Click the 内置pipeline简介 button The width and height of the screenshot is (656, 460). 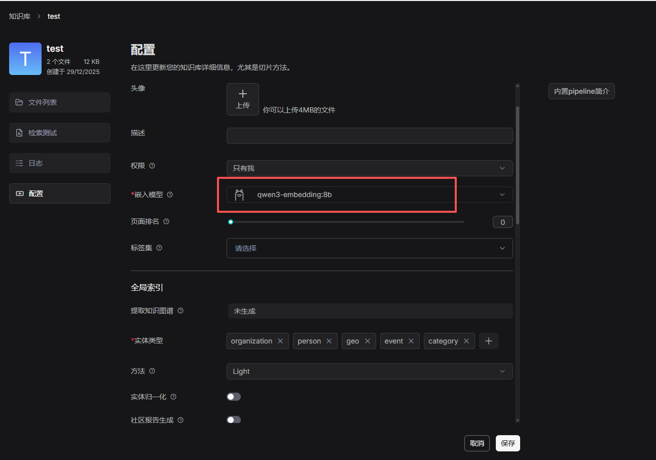point(581,91)
